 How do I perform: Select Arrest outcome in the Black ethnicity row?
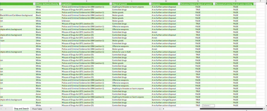pyautogui.click(x=166, y=32)
